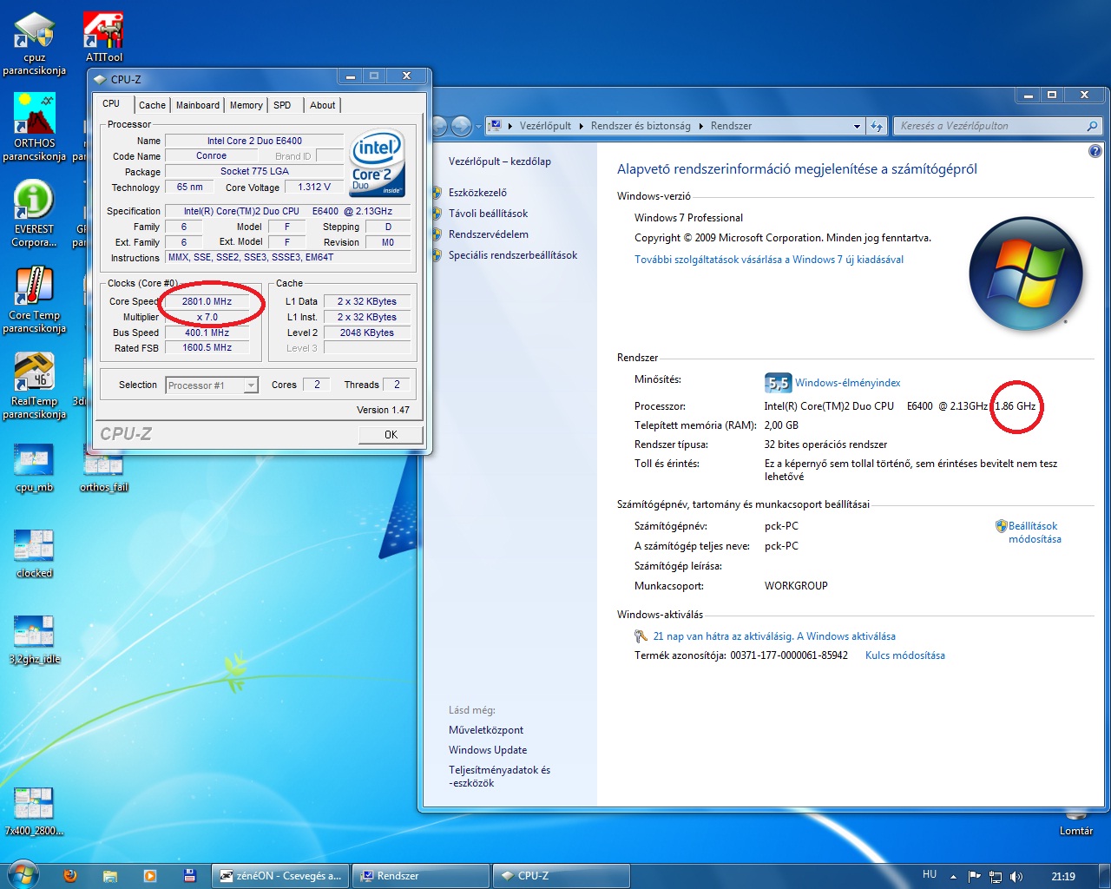Open the EVEREST Corporate shortcut icon

click(35, 214)
